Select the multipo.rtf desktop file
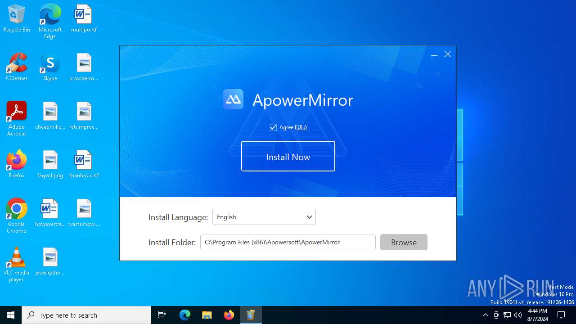Viewport: 576px width, 324px height. coord(84,19)
